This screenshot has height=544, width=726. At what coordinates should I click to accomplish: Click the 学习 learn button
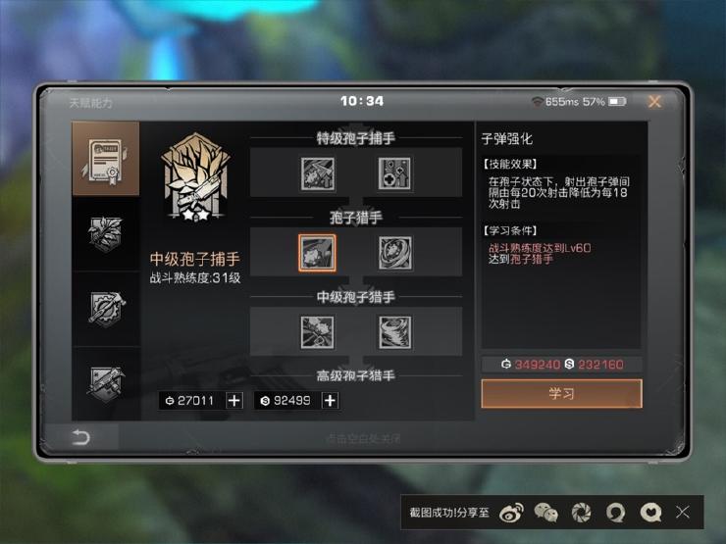click(x=561, y=394)
